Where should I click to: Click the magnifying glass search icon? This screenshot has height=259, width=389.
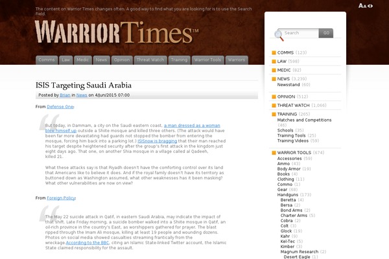(x=279, y=35)
